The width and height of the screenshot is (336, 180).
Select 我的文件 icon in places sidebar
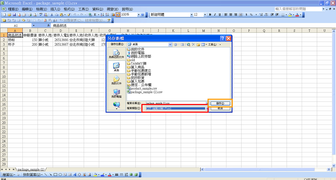pyautogui.click(x=116, y=81)
